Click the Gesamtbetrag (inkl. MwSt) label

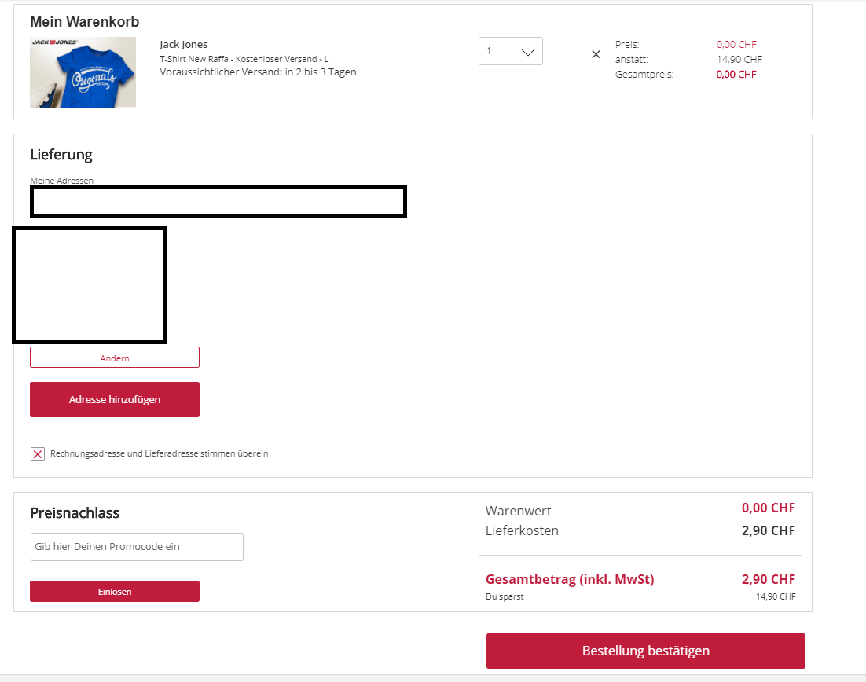point(570,580)
